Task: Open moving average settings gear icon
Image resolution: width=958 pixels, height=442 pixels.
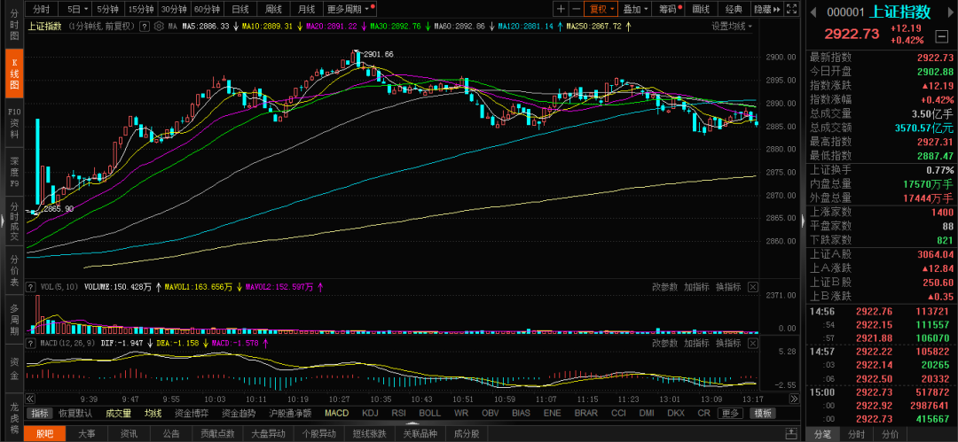Action: pos(159,27)
